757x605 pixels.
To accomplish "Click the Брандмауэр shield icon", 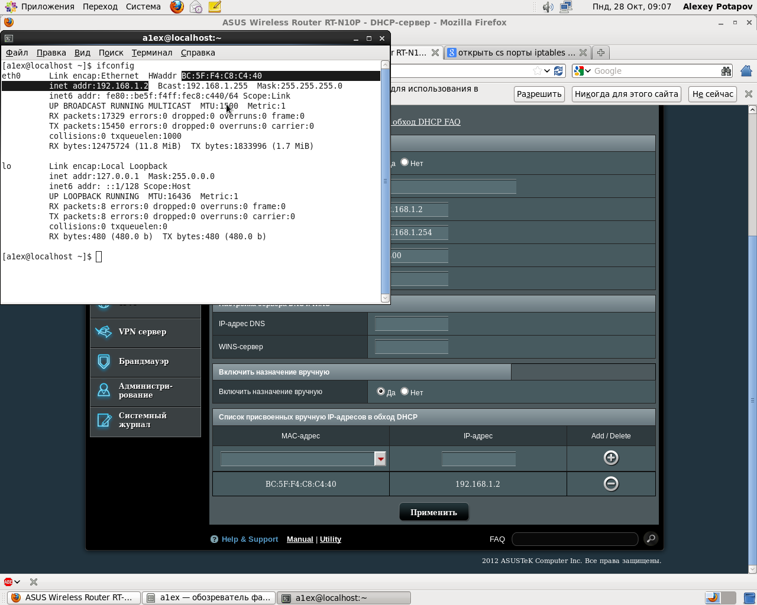I will [x=103, y=362].
